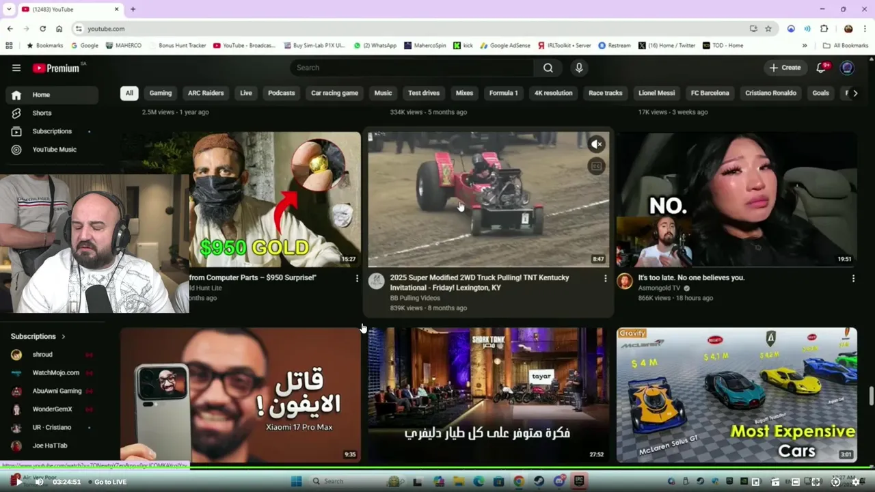Open the account avatar menu
875x492 pixels.
pos(847,68)
